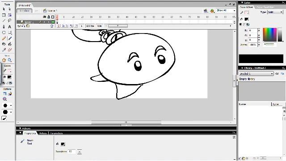
Task: Select the Pen tool
Action: pyautogui.click(x=4, y=27)
